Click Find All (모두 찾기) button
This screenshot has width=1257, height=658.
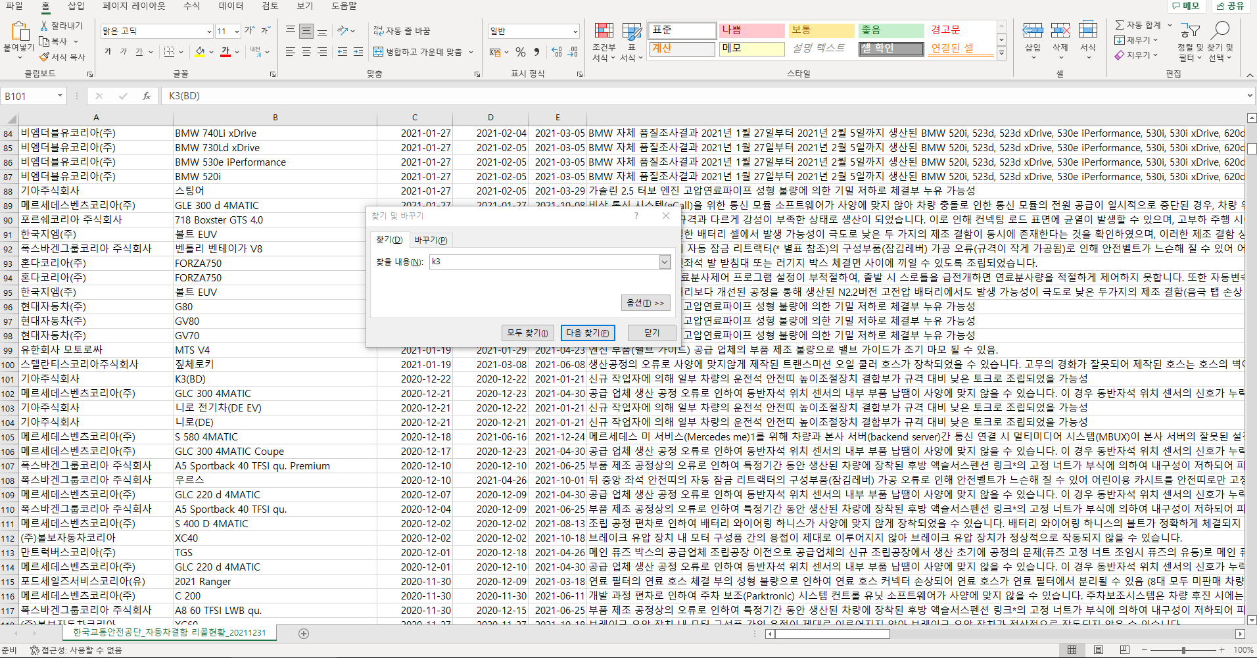tap(528, 333)
